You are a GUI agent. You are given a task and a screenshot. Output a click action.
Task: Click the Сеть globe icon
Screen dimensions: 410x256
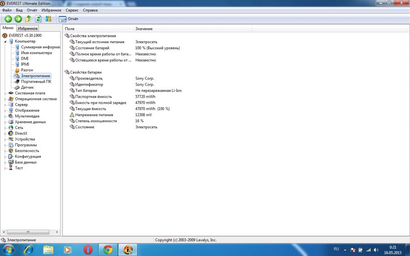click(x=11, y=128)
